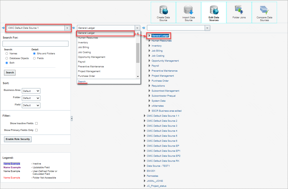Open the JAMAL_JOINS data source item
The image size is (288, 189).
pyautogui.click(x=155, y=181)
